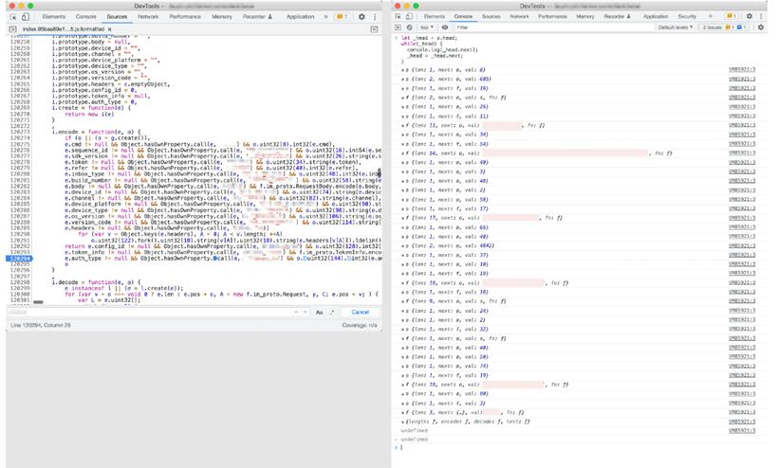
Task: Open Console tab in left DevTools
Action: [85, 17]
